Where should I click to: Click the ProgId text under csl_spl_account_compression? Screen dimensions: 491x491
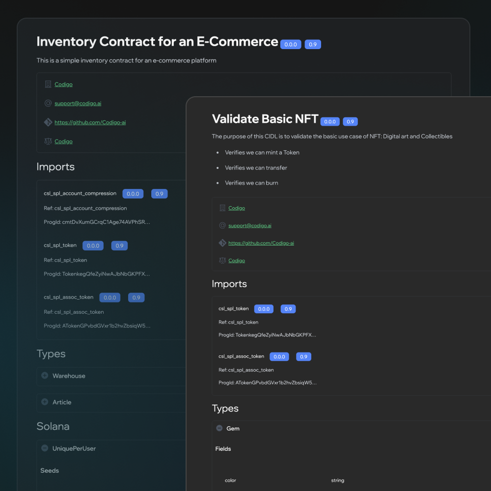coord(97,222)
